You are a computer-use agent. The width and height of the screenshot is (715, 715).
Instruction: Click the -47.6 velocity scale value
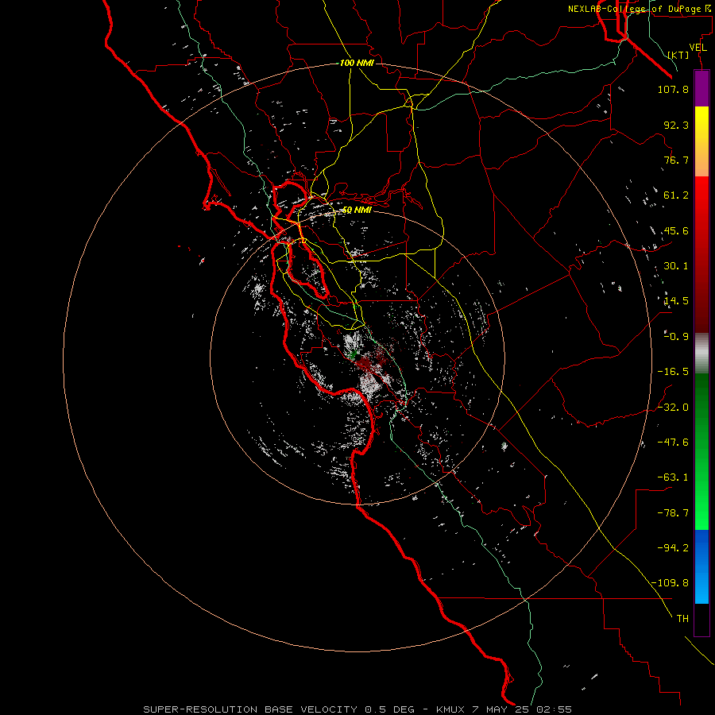click(673, 443)
